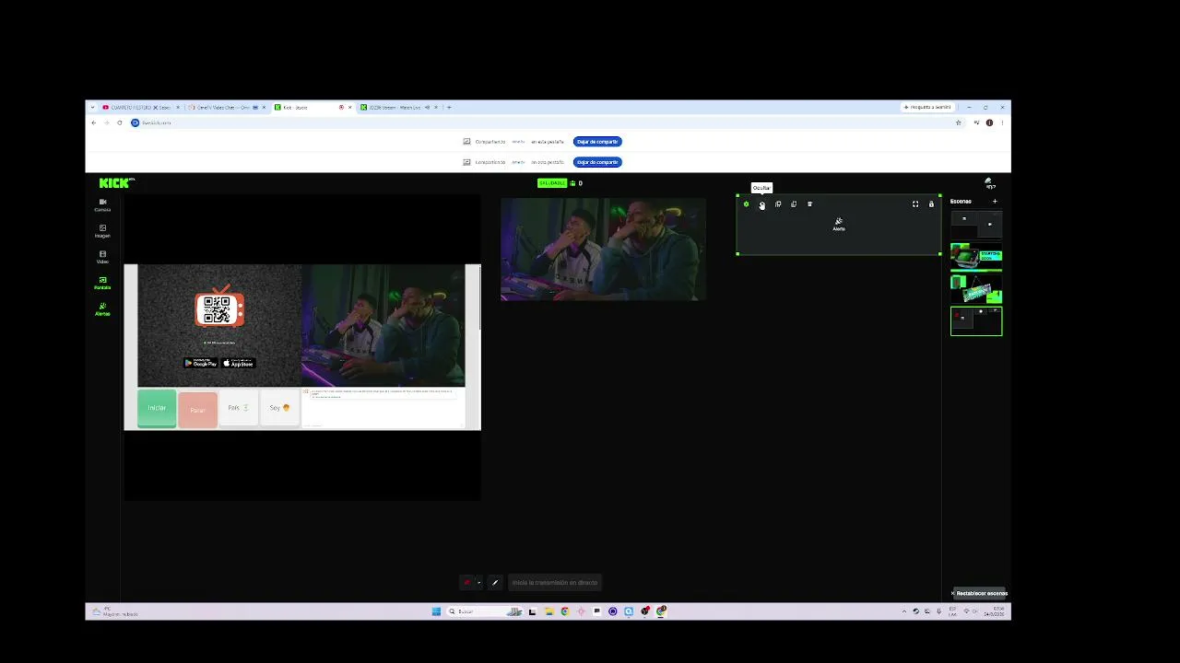Screen dimensions: 1180x663
Task: Open a new browser tab
Action: [x=449, y=107]
